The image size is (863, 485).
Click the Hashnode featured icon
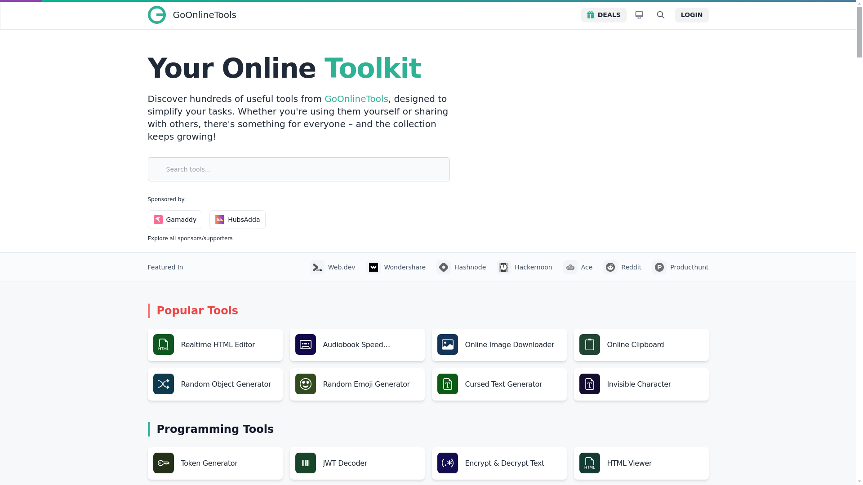point(444,267)
